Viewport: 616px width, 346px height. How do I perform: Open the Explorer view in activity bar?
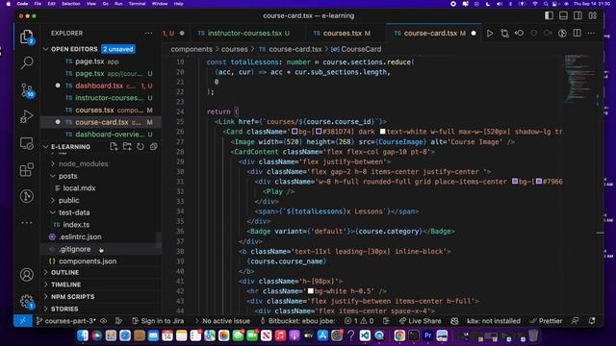click(x=27, y=37)
